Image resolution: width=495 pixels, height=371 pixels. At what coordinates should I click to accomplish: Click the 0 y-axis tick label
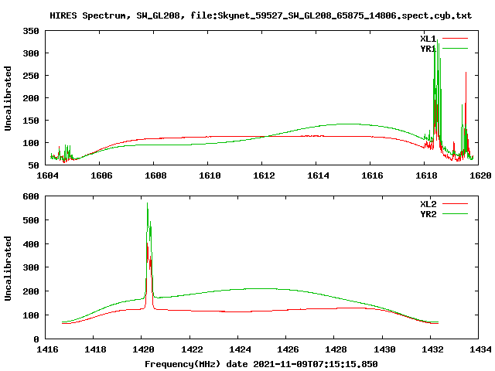point(36,339)
